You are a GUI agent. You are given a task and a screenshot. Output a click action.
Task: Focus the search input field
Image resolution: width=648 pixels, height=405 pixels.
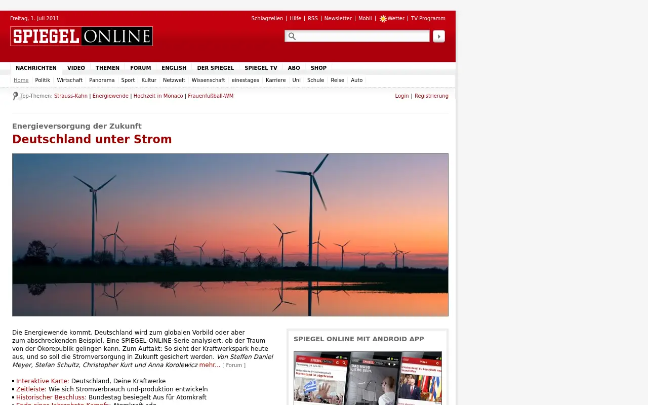coord(357,36)
